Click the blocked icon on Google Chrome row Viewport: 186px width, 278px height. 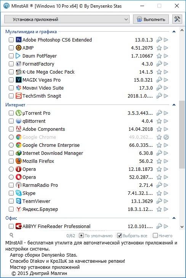click(166, 137)
